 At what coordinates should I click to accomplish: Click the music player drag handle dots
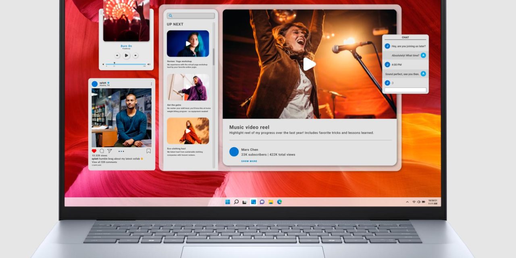(101, 13)
